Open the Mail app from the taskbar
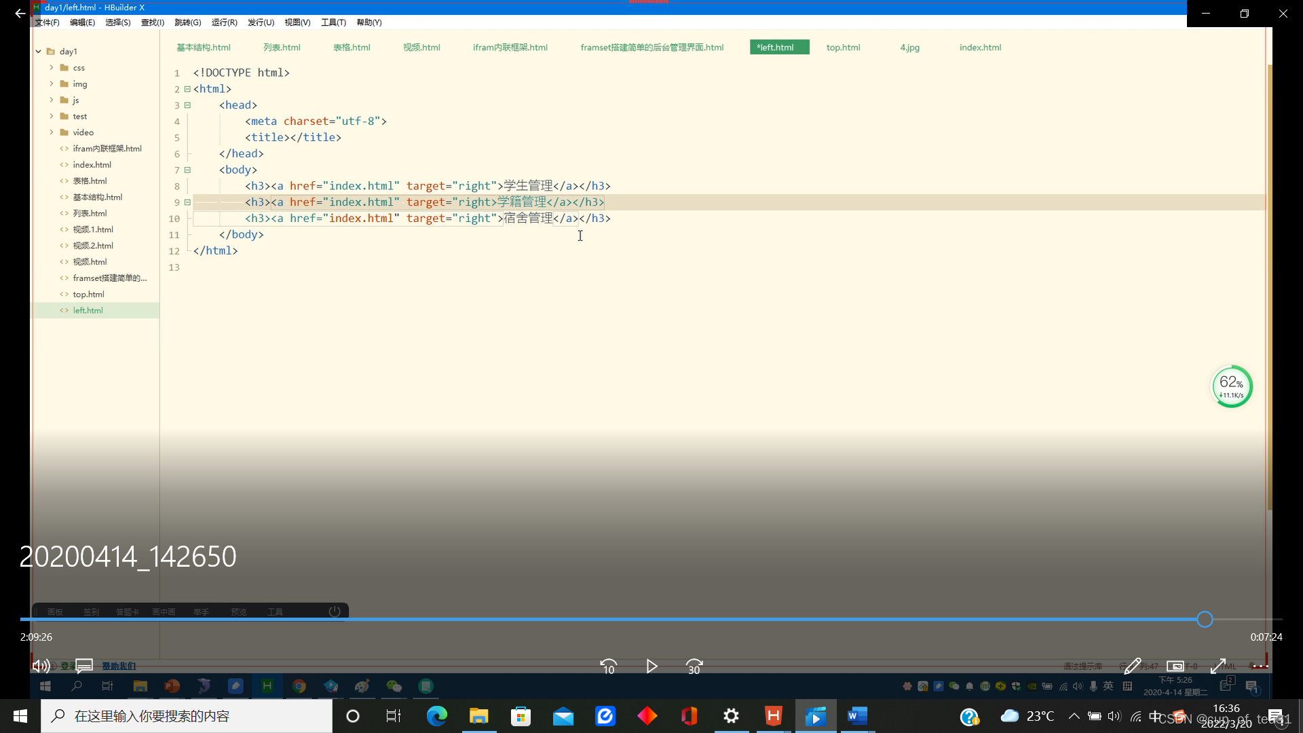1303x733 pixels. 563,716
